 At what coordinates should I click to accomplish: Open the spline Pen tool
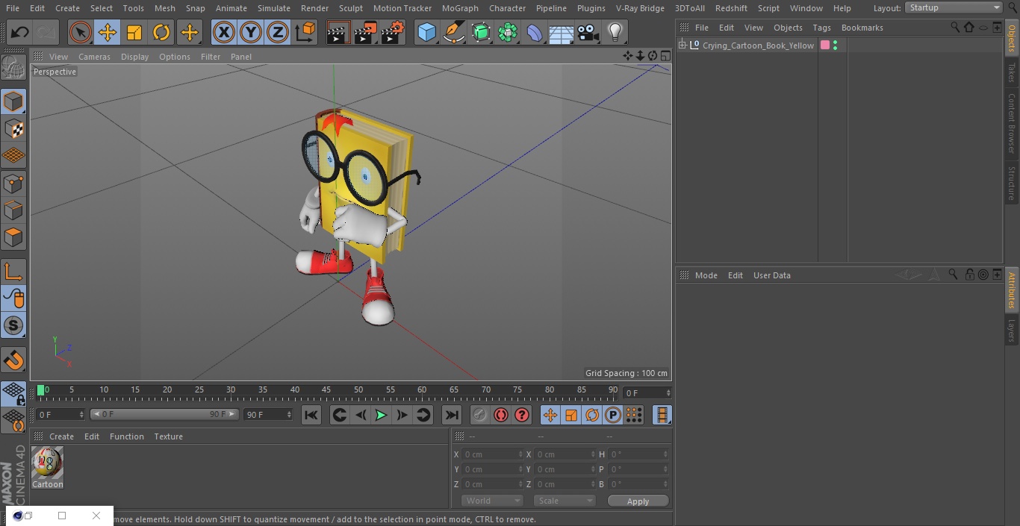coord(454,32)
